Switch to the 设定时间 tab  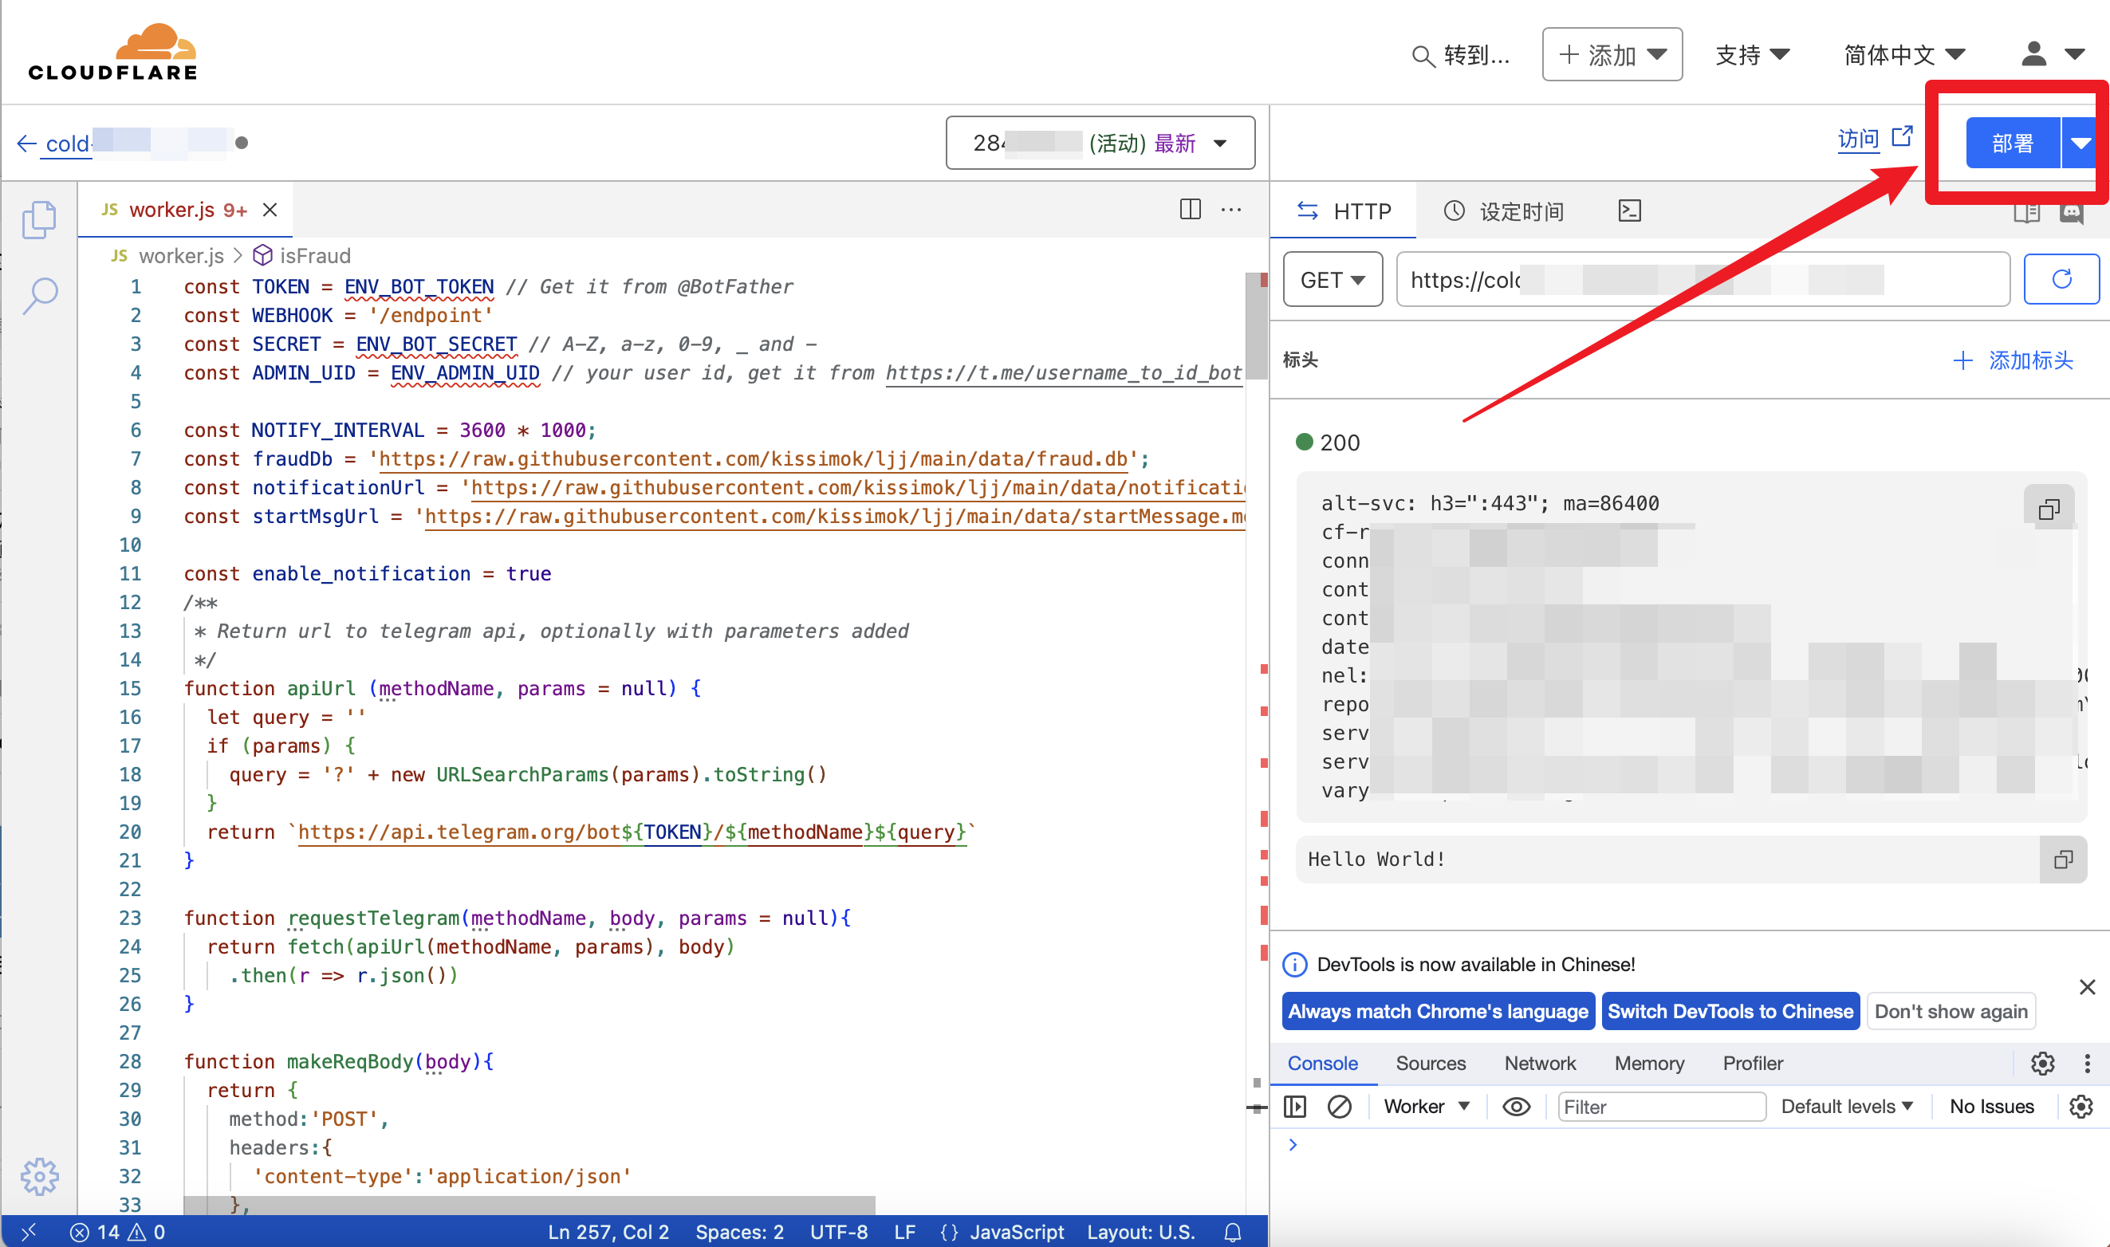[x=1504, y=211]
